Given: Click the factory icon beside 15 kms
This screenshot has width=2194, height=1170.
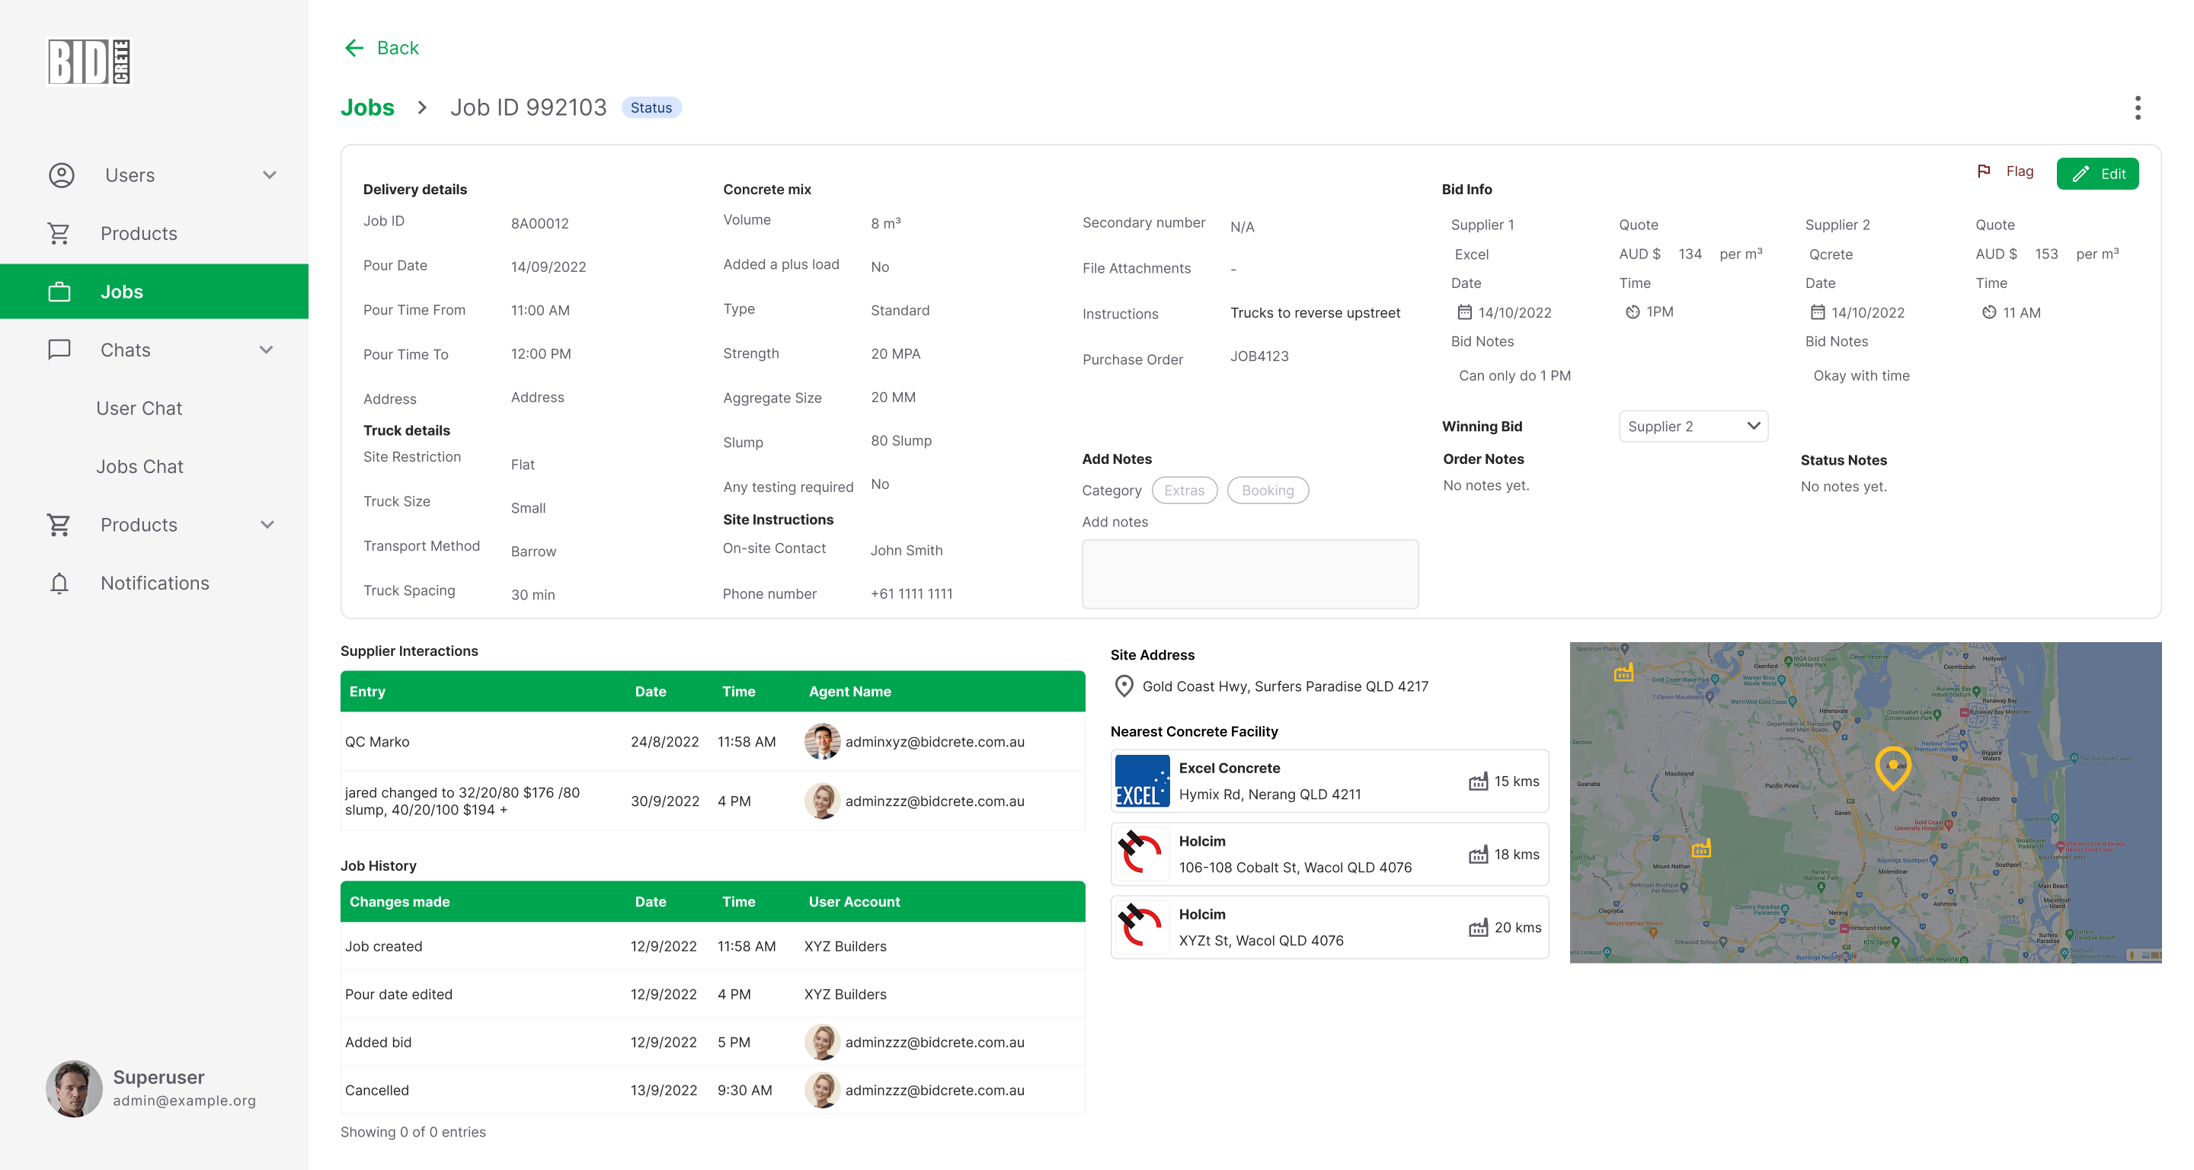Looking at the screenshot, I should 1478,781.
